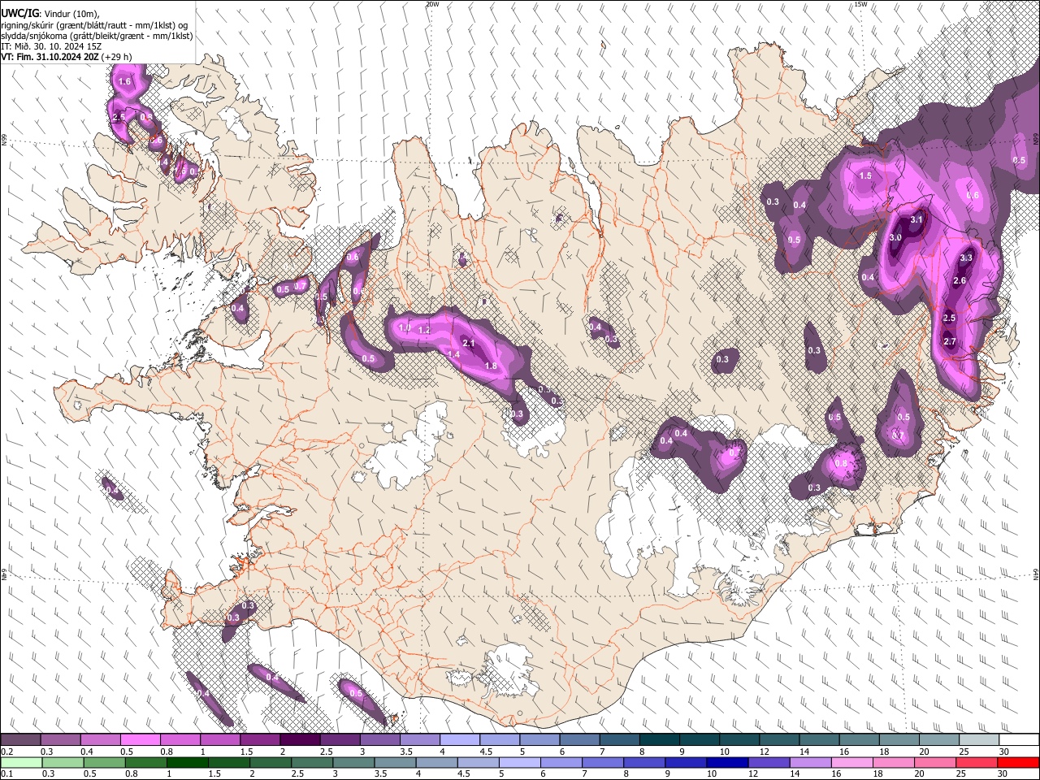Click the "3.3" precipitation value in the east

(966, 258)
